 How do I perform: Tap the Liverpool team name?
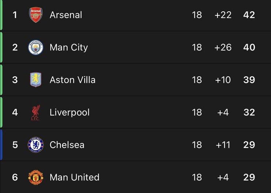pyautogui.click(x=70, y=112)
